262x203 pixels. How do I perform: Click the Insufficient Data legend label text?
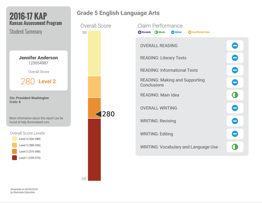[x=201, y=32]
